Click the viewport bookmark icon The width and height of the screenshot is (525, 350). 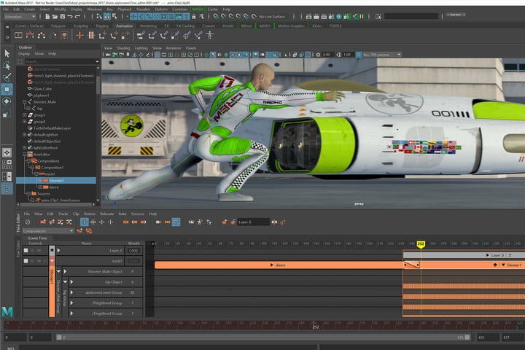click(x=128, y=55)
